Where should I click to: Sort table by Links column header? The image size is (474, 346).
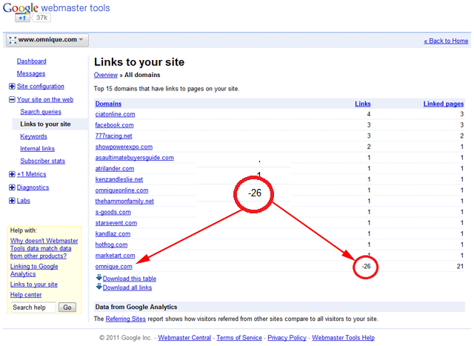tap(363, 104)
